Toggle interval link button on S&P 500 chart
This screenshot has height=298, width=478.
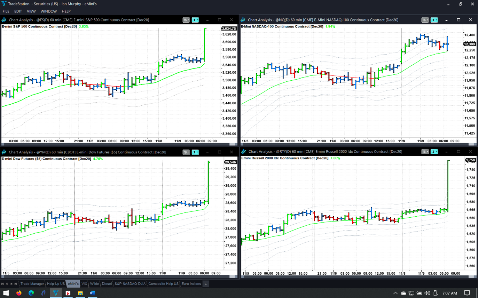tap(194, 20)
